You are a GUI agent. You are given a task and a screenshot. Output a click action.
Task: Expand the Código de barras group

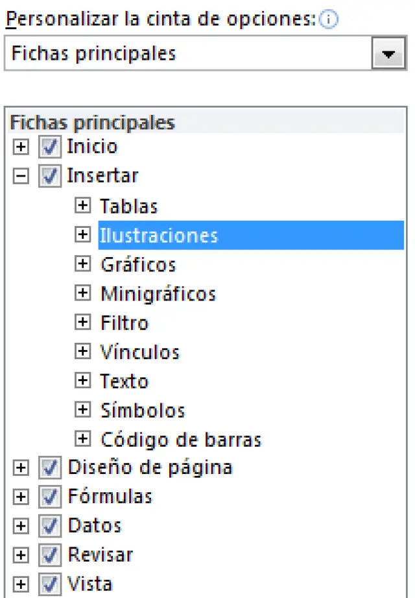click(82, 440)
